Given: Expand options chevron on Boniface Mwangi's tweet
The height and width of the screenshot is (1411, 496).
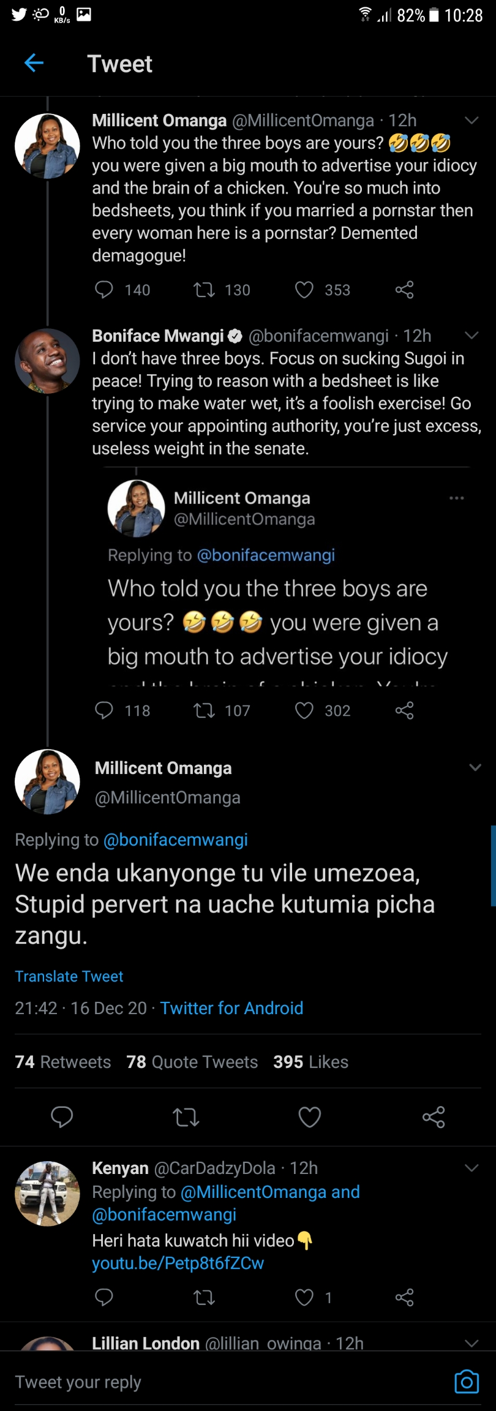Looking at the screenshot, I should (471, 336).
